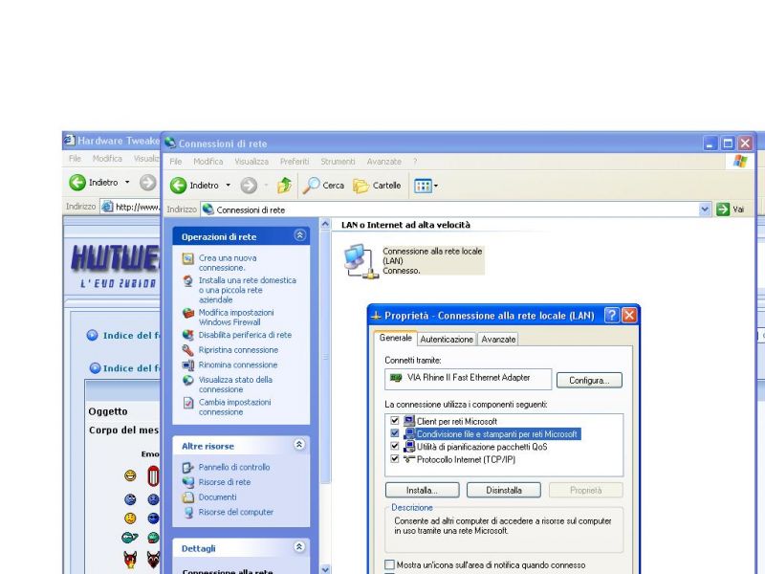Click the Disinstalla button
This screenshot has width=765, height=574.
click(x=504, y=490)
